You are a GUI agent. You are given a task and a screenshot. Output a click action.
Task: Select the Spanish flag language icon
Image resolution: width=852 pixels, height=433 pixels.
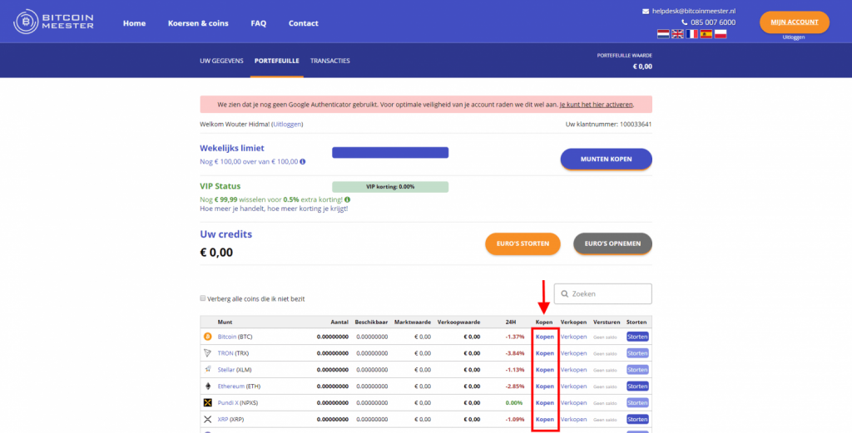pos(706,34)
